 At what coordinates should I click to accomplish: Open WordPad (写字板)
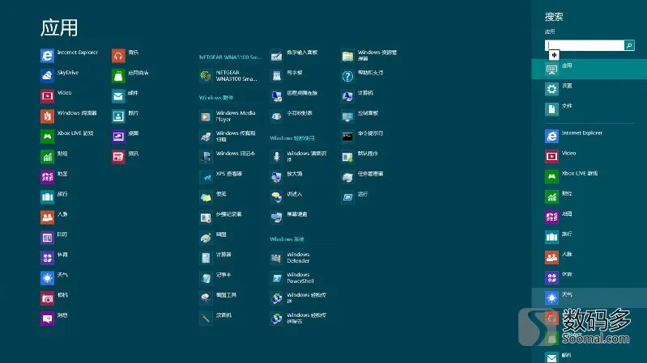click(287, 76)
